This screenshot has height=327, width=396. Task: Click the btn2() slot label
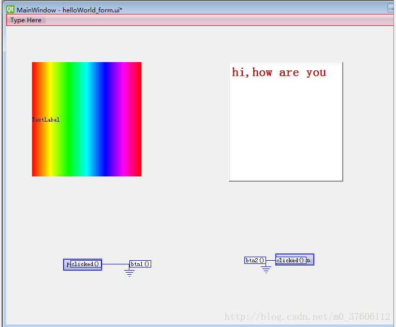[x=255, y=260]
